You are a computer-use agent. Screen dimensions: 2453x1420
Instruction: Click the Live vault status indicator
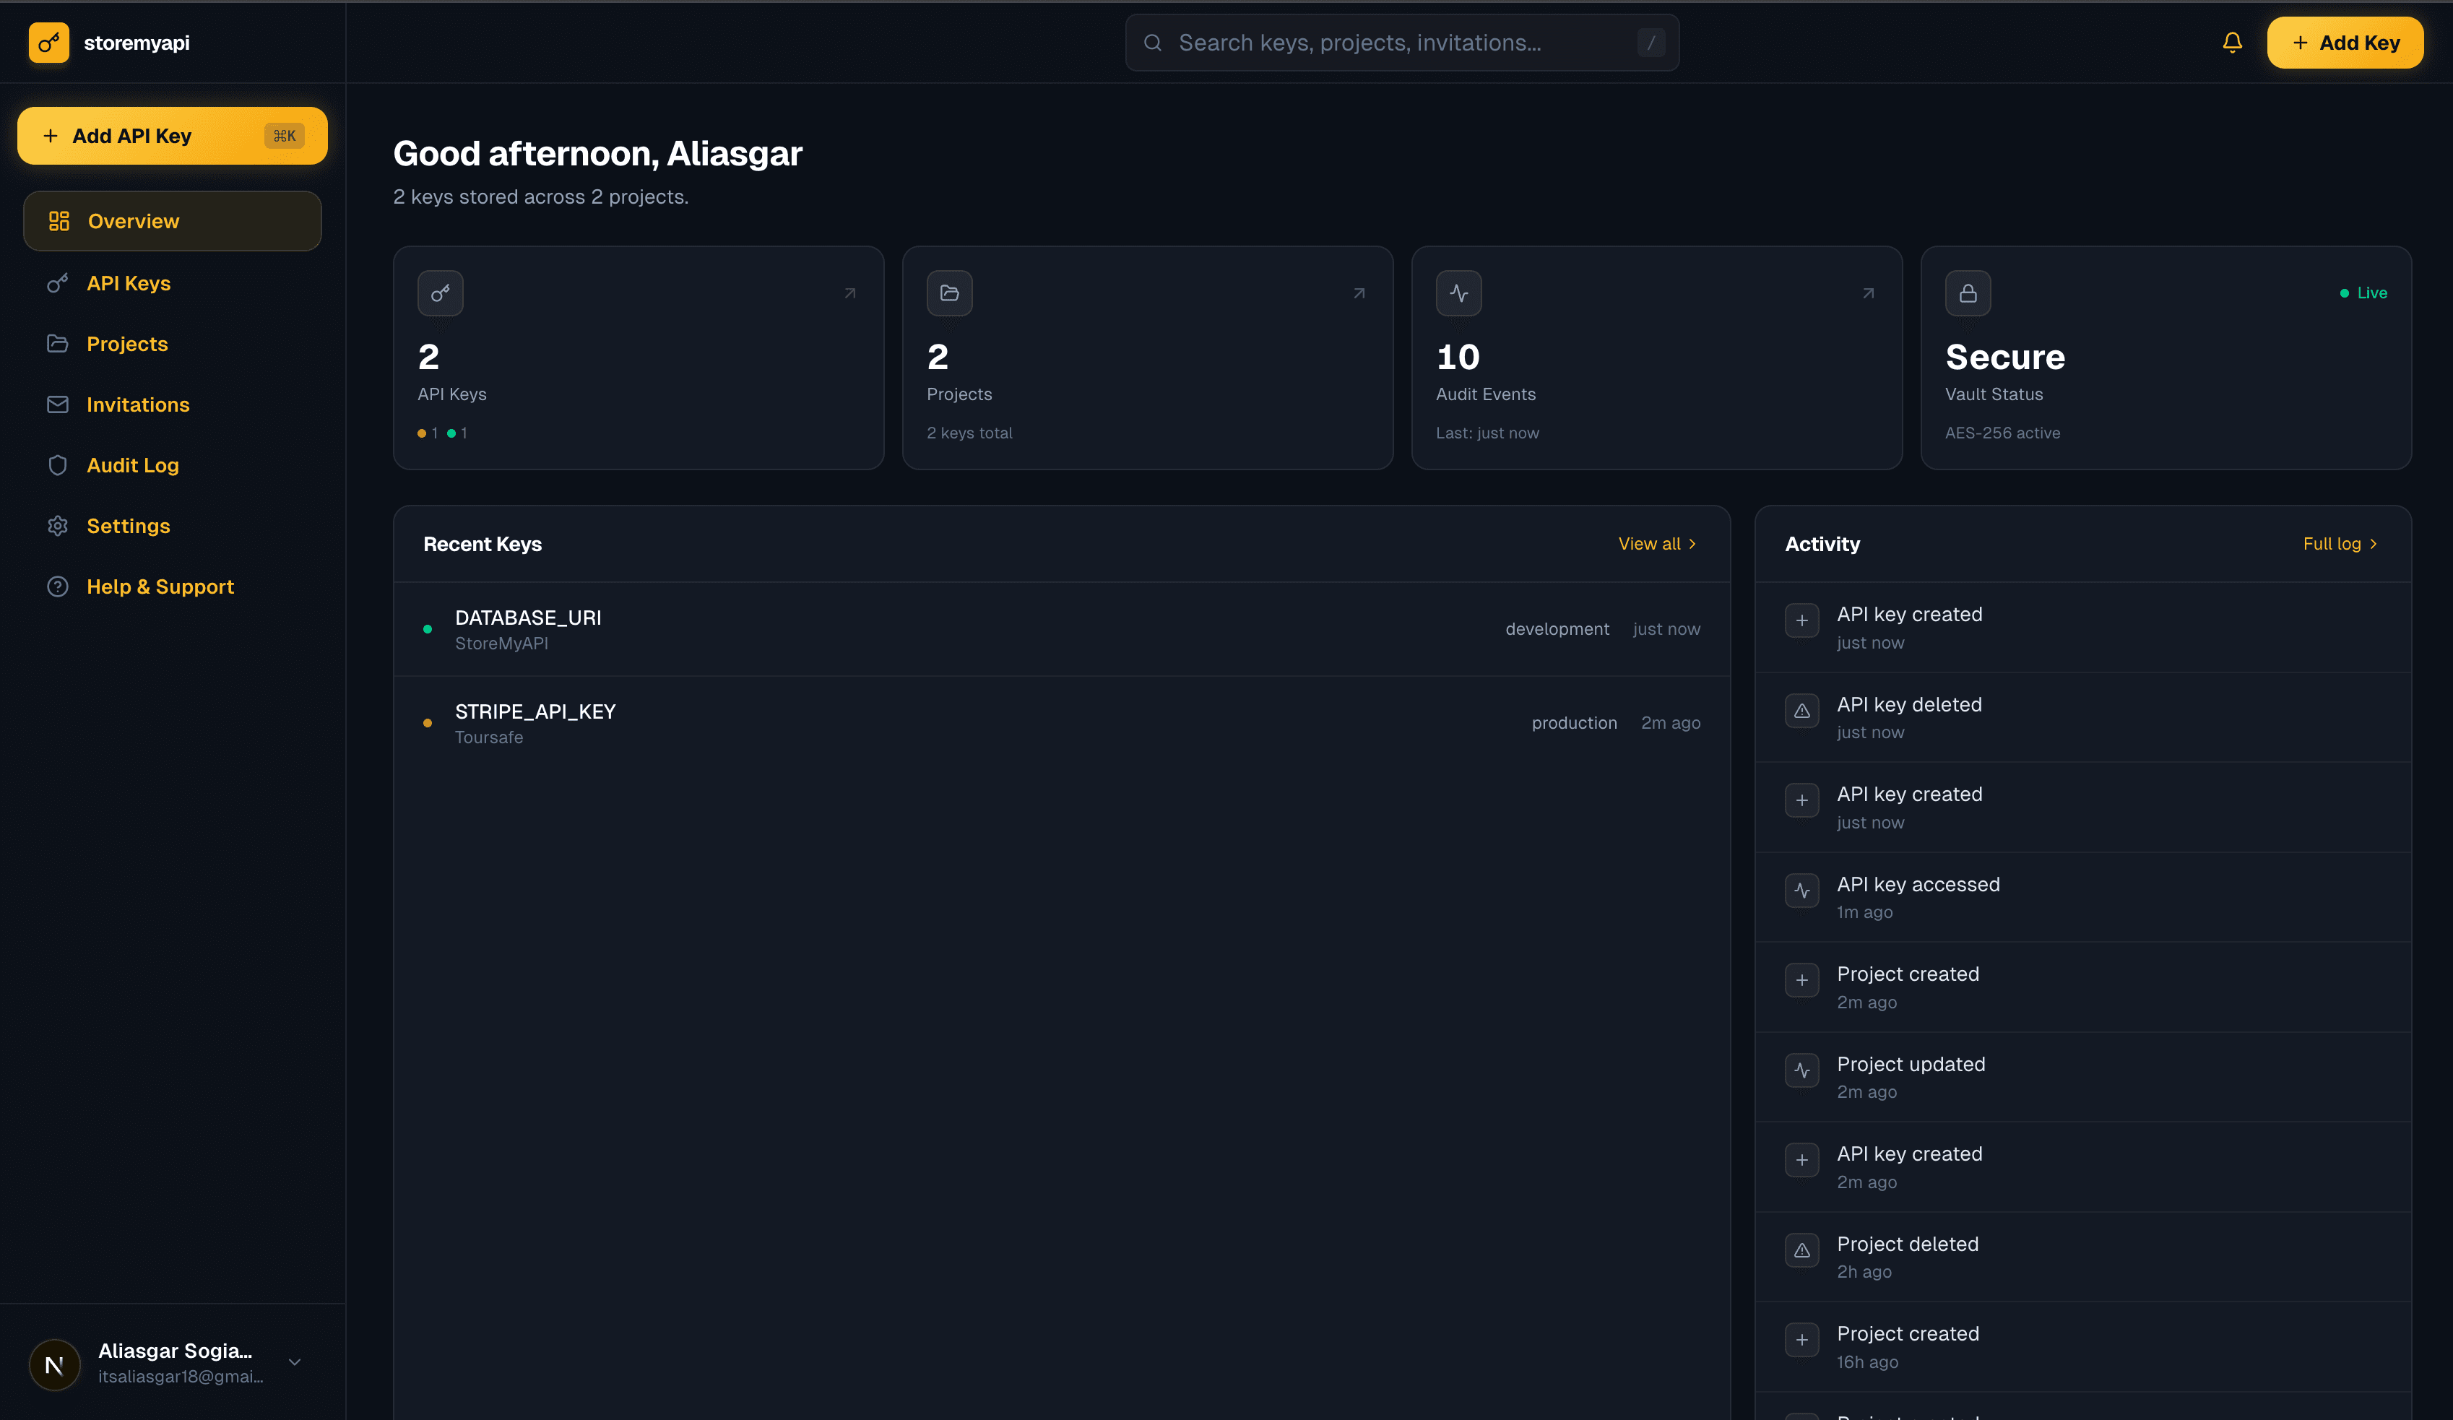(2364, 292)
